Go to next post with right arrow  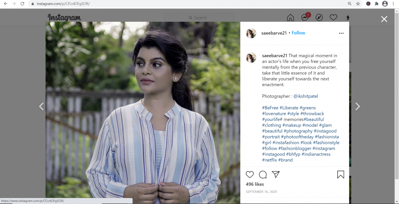[x=357, y=107]
